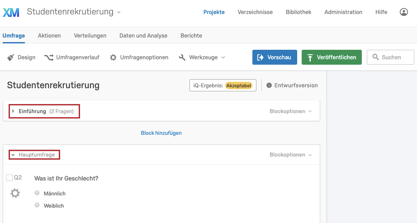Click into the Suchen search field
The height and width of the screenshot is (223, 417).
pyautogui.click(x=390, y=57)
